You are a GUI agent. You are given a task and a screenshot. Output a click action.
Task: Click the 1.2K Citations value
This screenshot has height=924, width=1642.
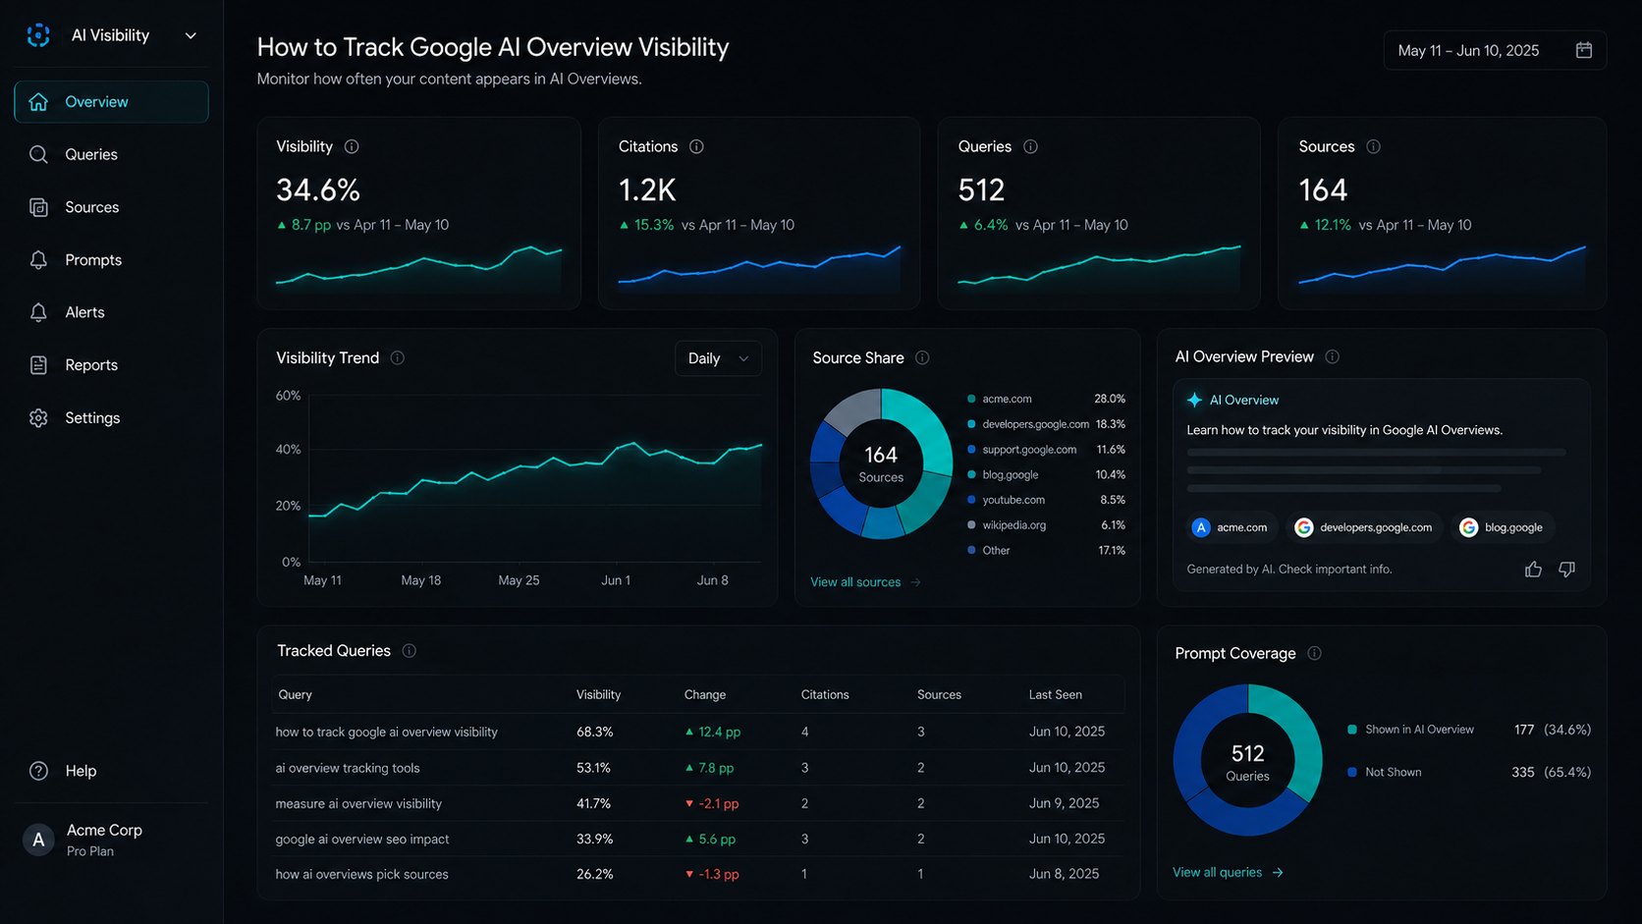click(647, 190)
